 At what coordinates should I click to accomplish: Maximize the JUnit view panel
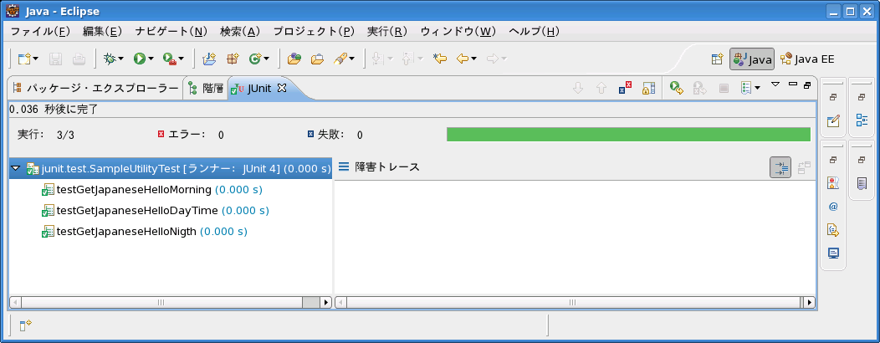(x=807, y=84)
